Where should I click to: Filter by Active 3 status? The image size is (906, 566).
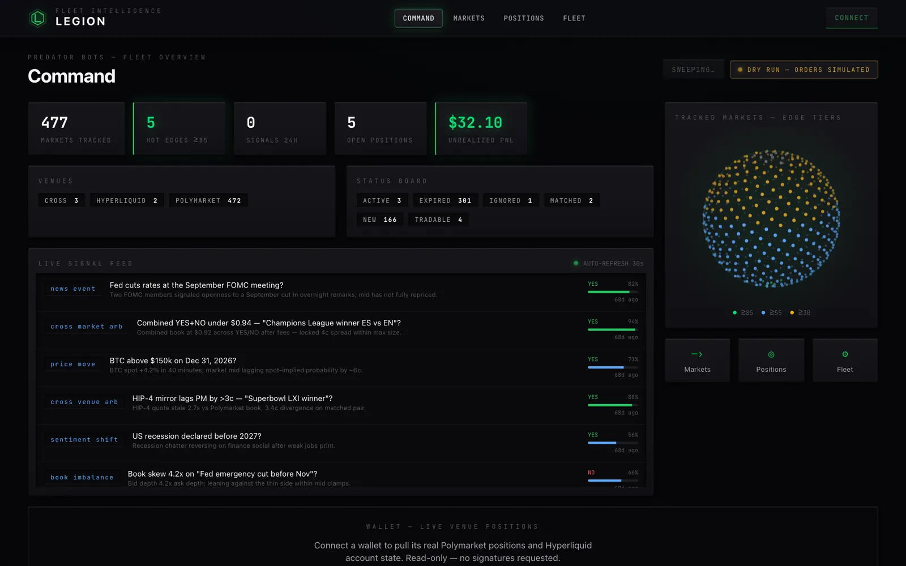pos(382,200)
